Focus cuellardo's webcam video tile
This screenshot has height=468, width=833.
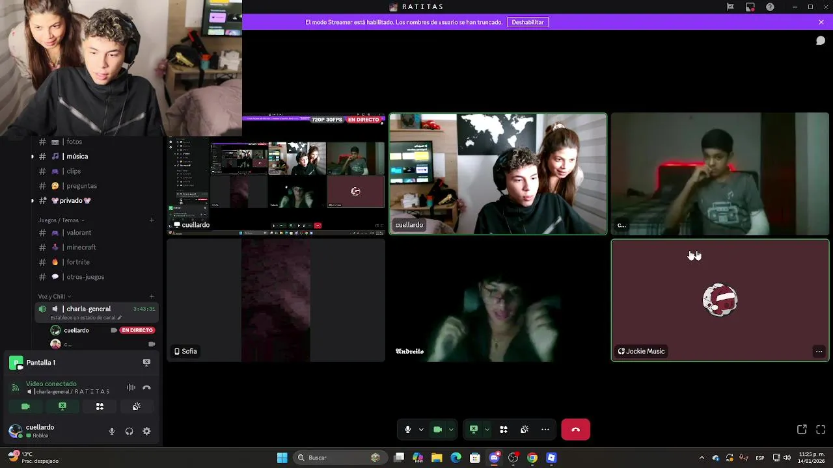pyautogui.click(x=498, y=174)
